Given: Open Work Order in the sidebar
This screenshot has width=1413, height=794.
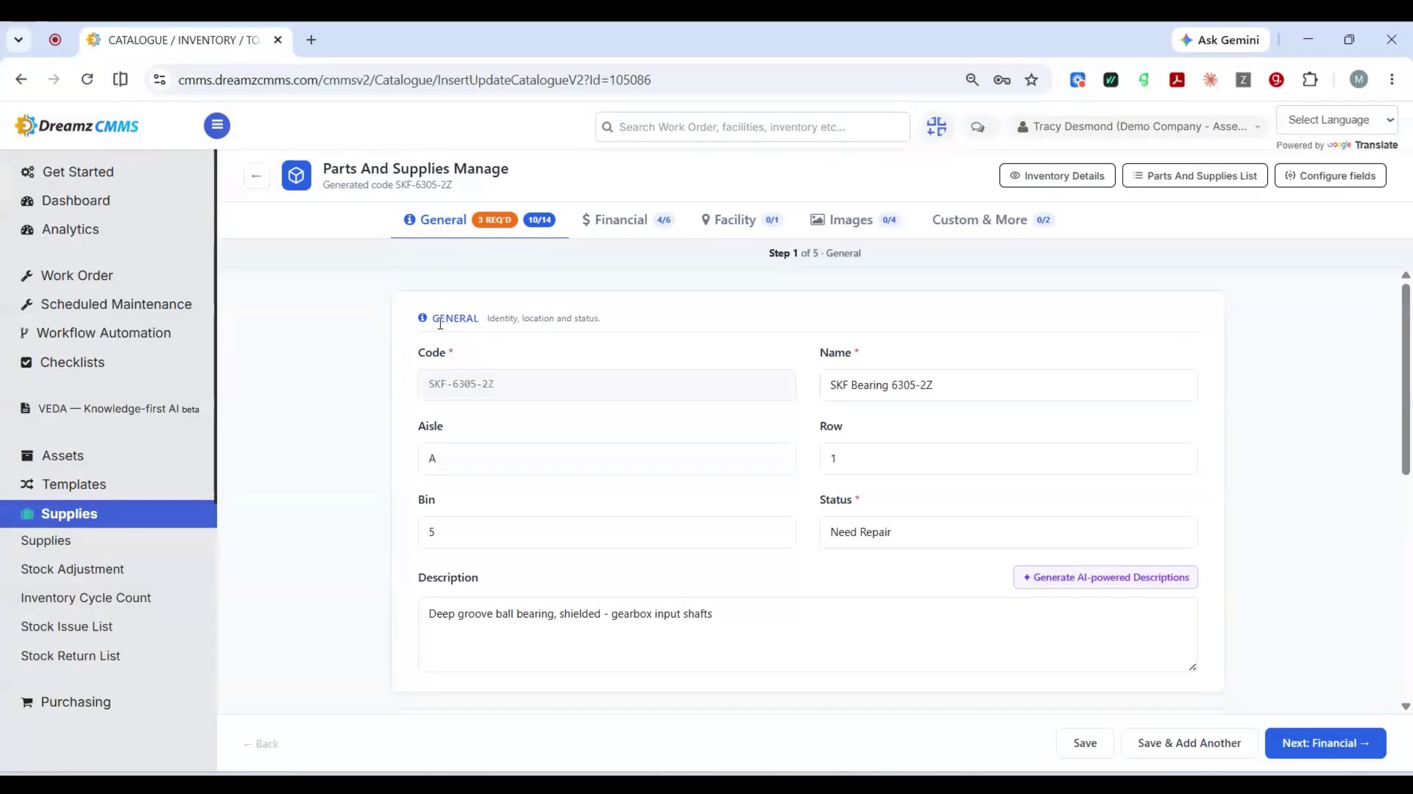Looking at the screenshot, I should click(x=77, y=275).
